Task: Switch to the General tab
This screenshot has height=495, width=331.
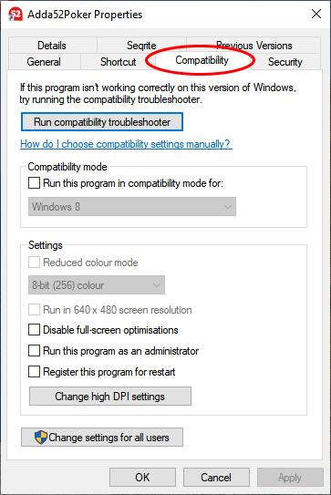Action: coord(44,62)
